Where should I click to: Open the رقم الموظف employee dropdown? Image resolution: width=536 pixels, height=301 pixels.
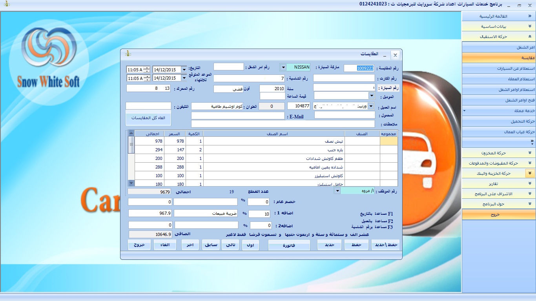pos(337,191)
